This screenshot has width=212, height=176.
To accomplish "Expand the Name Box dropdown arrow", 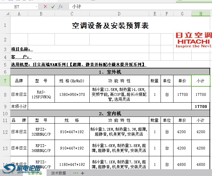I will pos(37,6).
